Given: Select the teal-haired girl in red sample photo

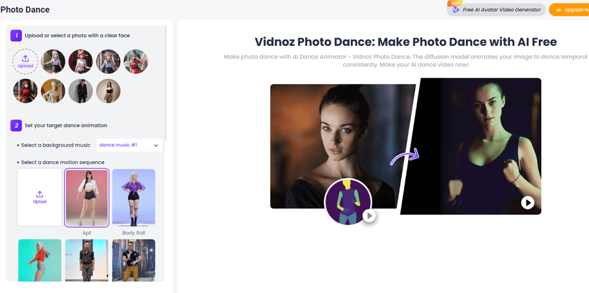Looking at the screenshot, I should tap(135, 62).
